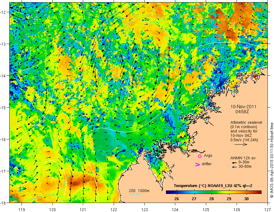Click the colorbar tick label 29
The width and height of the screenshot is (274, 212).
pyautogui.click(x=229, y=199)
